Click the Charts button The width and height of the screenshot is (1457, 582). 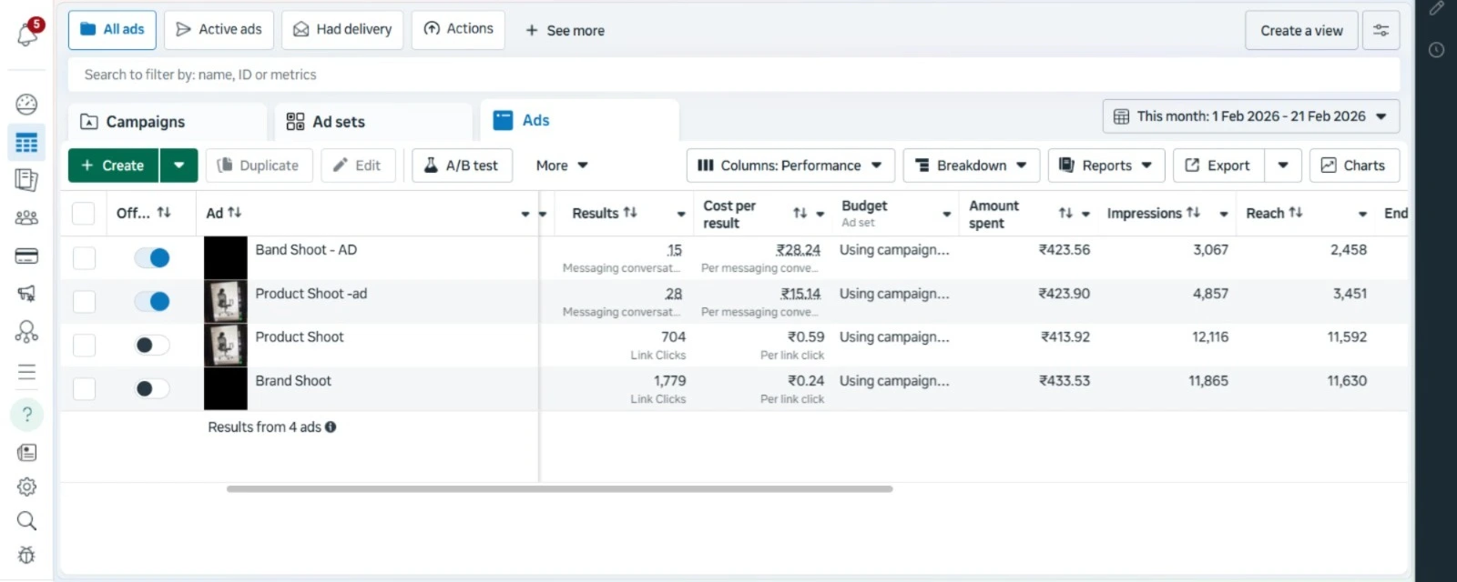coord(1354,166)
